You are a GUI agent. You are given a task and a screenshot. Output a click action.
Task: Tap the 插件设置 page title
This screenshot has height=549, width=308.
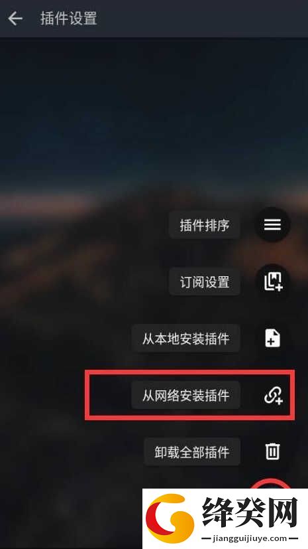(x=68, y=18)
